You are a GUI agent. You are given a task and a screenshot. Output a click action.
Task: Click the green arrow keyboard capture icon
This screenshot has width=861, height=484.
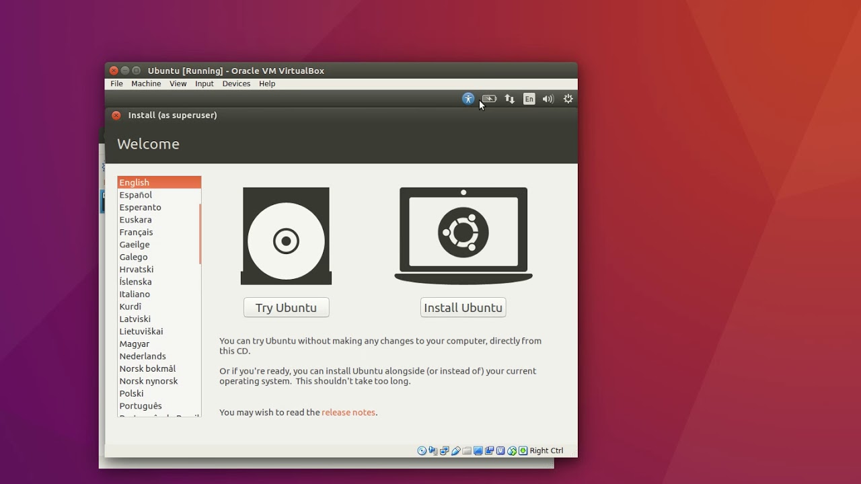click(523, 450)
